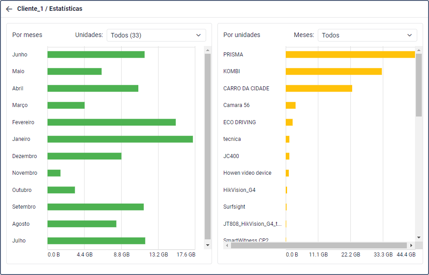Click the back arrow next to Cliente_1
The image size is (429, 275).
tap(9, 9)
